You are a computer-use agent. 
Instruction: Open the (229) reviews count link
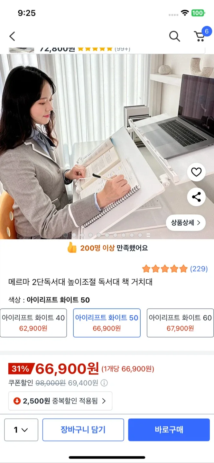199,269
